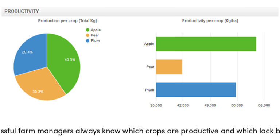Click the Production per crop chart title
The image size is (280, 140).
(x=67, y=21)
